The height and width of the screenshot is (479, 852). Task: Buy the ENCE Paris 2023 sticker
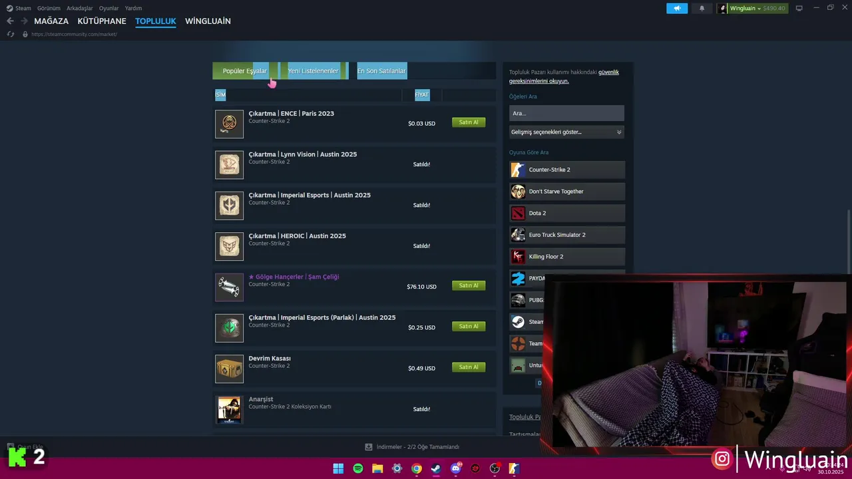pos(469,122)
